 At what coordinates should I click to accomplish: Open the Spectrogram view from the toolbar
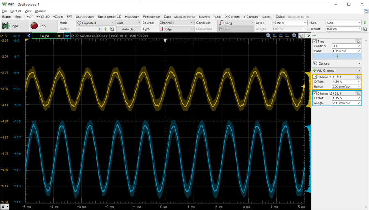click(85, 16)
